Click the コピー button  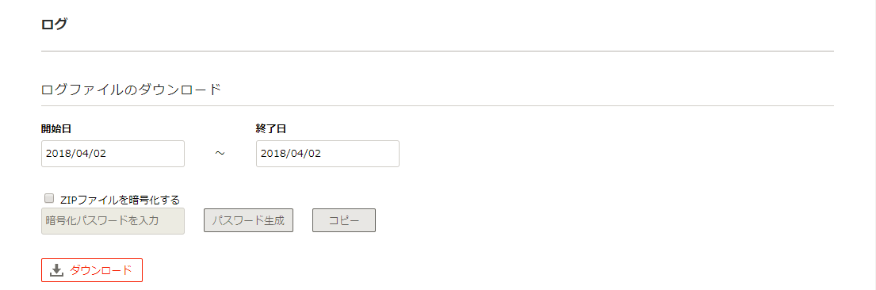click(x=343, y=220)
